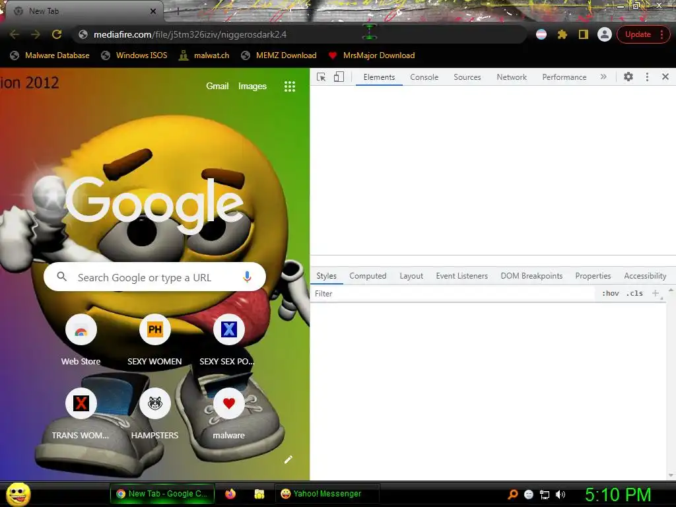Show more DevTools tabs chevron
Screen dimensions: 676x507
[x=603, y=77]
